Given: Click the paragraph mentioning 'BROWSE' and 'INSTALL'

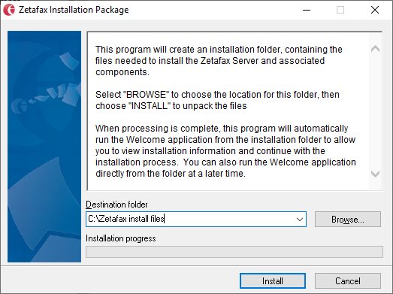Looking at the screenshot, I should point(217,100).
